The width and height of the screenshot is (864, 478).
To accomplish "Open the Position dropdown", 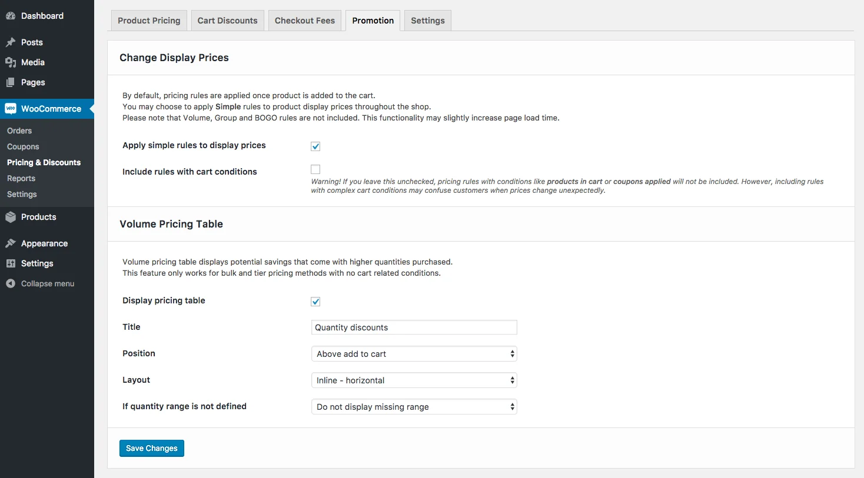I will coord(413,353).
